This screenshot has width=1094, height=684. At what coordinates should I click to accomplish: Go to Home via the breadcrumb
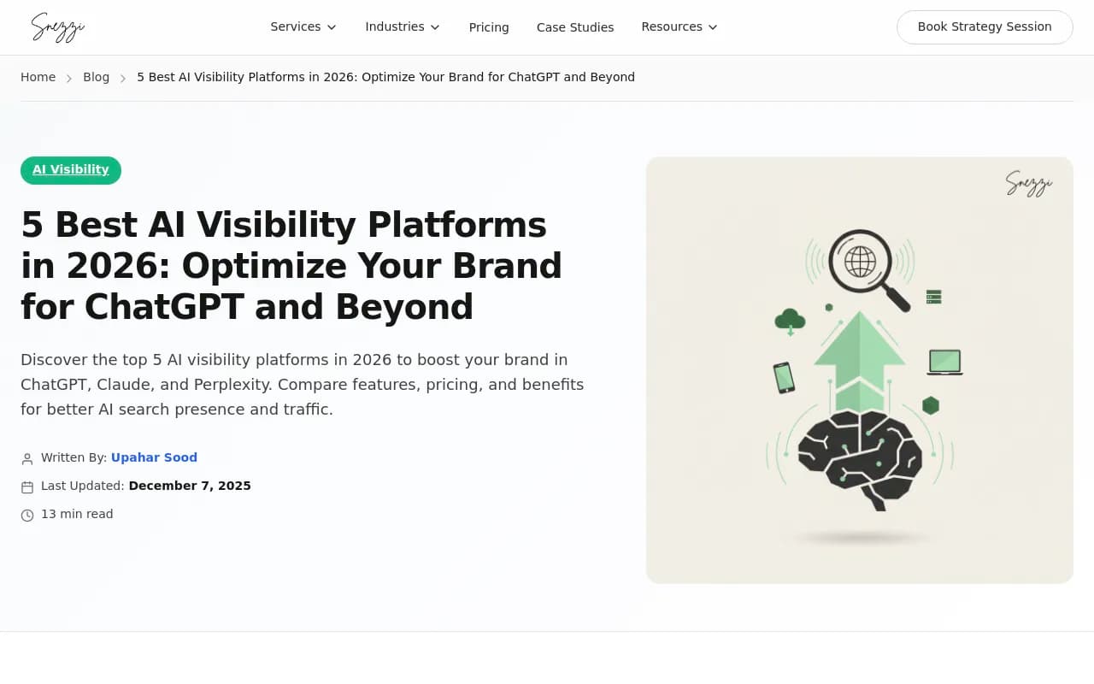(x=38, y=77)
